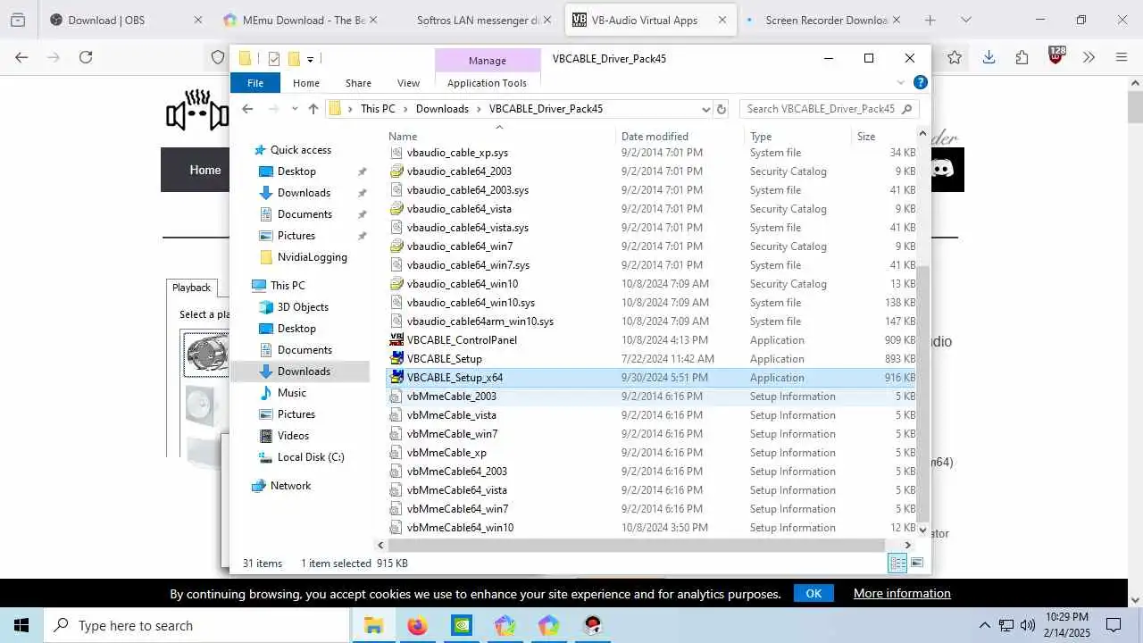Click OK on cookie banner
The image size is (1143, 643).
coord(813,593)
